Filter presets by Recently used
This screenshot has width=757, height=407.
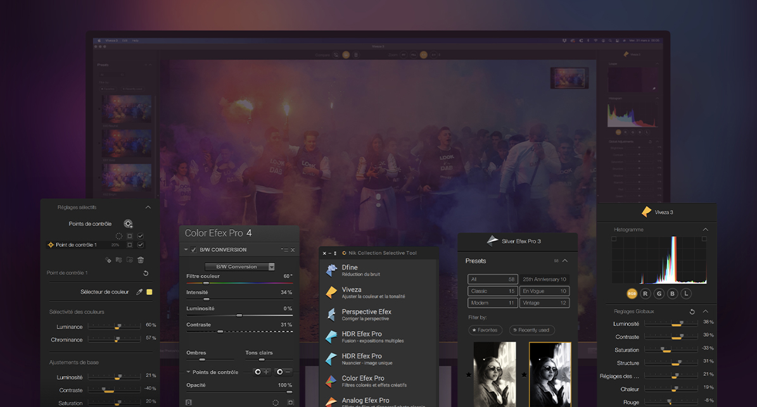tap(532, 330)
